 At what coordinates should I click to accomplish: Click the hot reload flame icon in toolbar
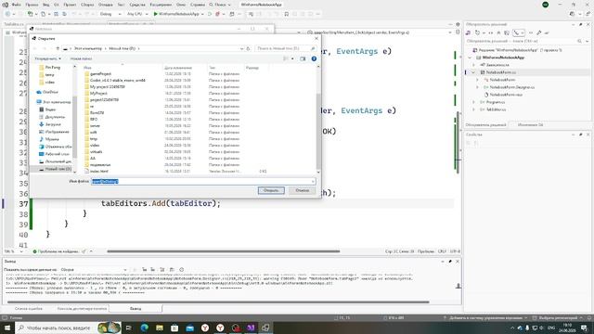tap(217, 14)
